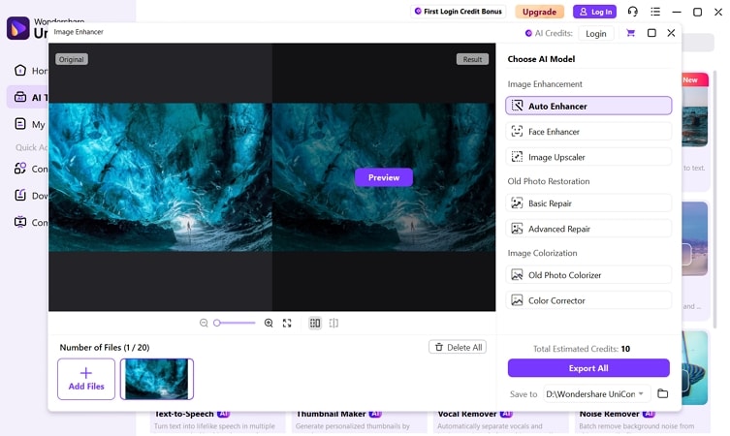Select Advanced Repair model
This screenshot has height=436, width=730.
(x=588, y=229)
